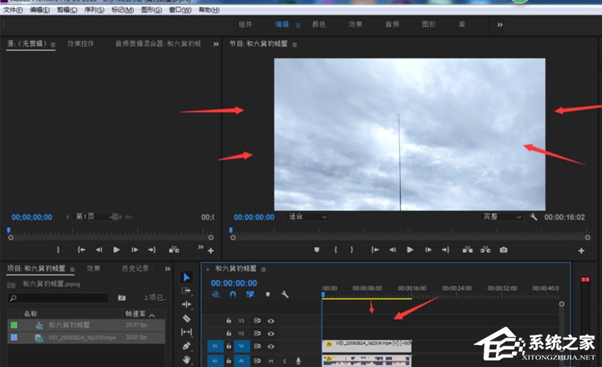Expand workspace overflow chevrons
Image resolution: width=602 pixels, height=367 pixels.
(x=500, y=25)
